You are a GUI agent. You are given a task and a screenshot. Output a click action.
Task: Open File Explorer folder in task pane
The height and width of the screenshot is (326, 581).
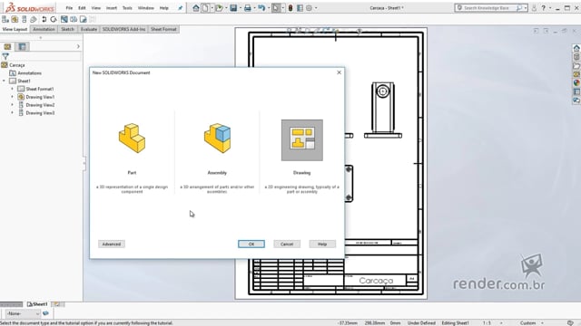[x=576, y=66]
